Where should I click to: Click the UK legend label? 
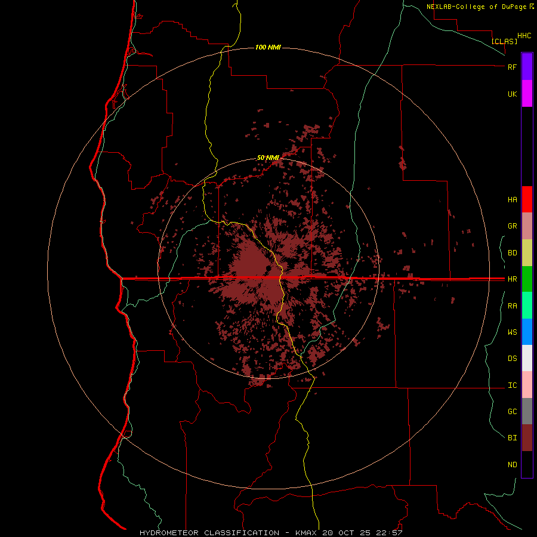(x=512, y=94)
